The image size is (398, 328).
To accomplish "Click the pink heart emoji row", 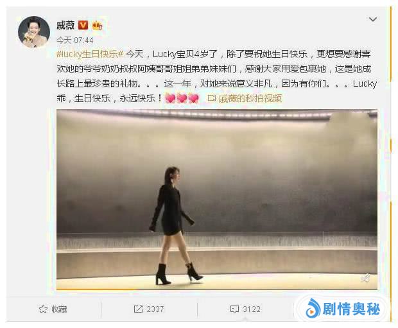I will [182, 98].
